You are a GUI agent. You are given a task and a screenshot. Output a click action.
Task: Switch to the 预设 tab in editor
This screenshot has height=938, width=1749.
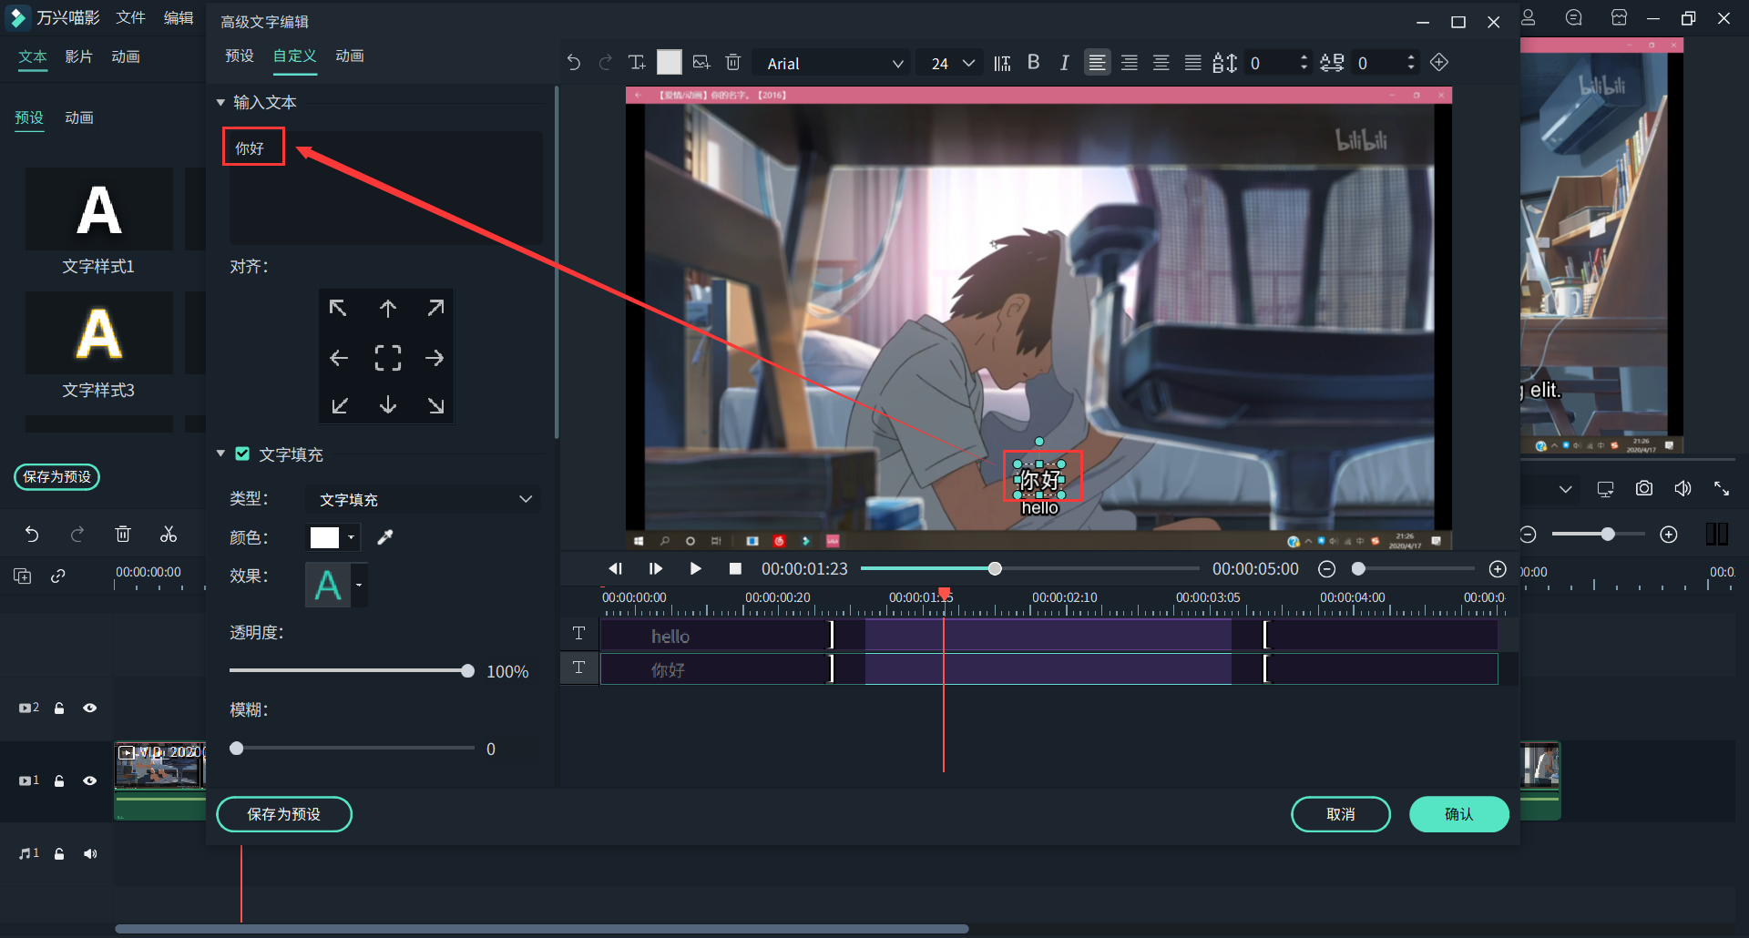pyautogui.click(x=240, y=56)
